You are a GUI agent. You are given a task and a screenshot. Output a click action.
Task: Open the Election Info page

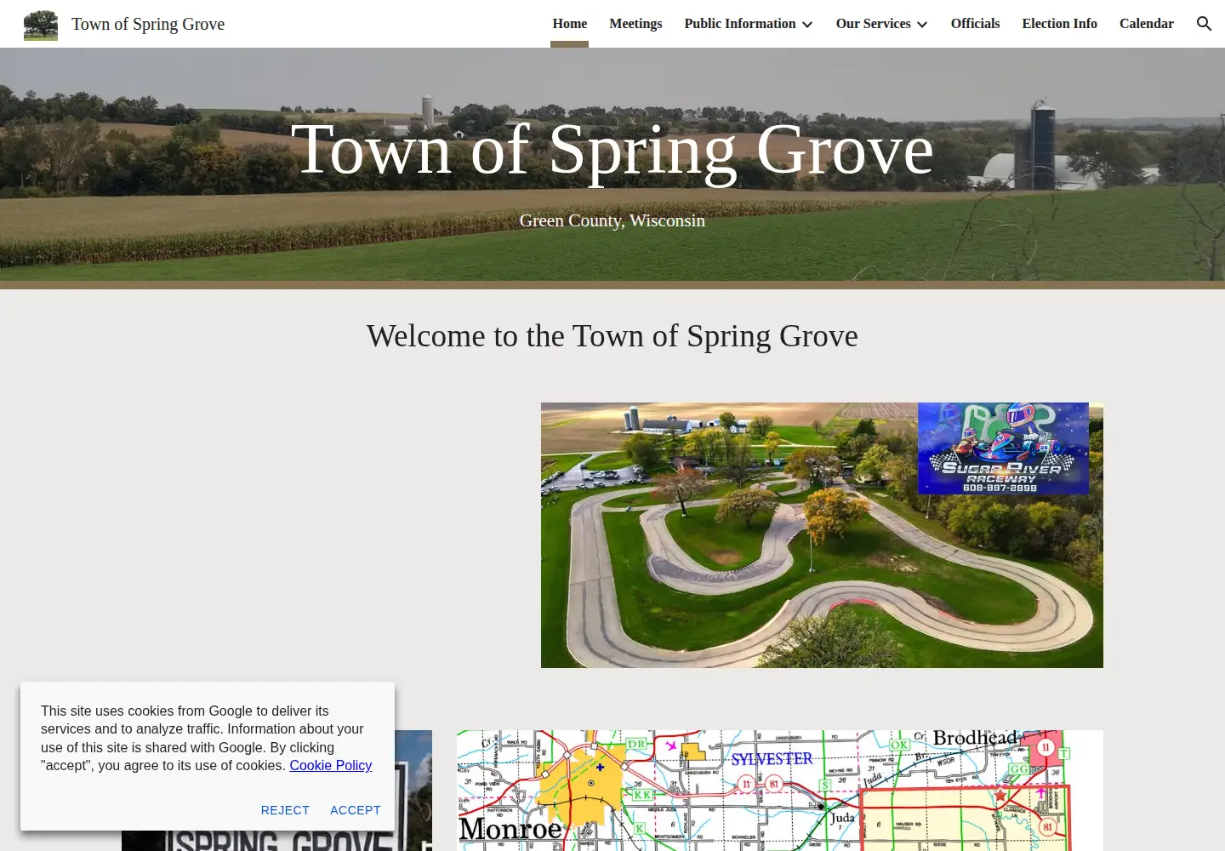[x=1059, y=24]
